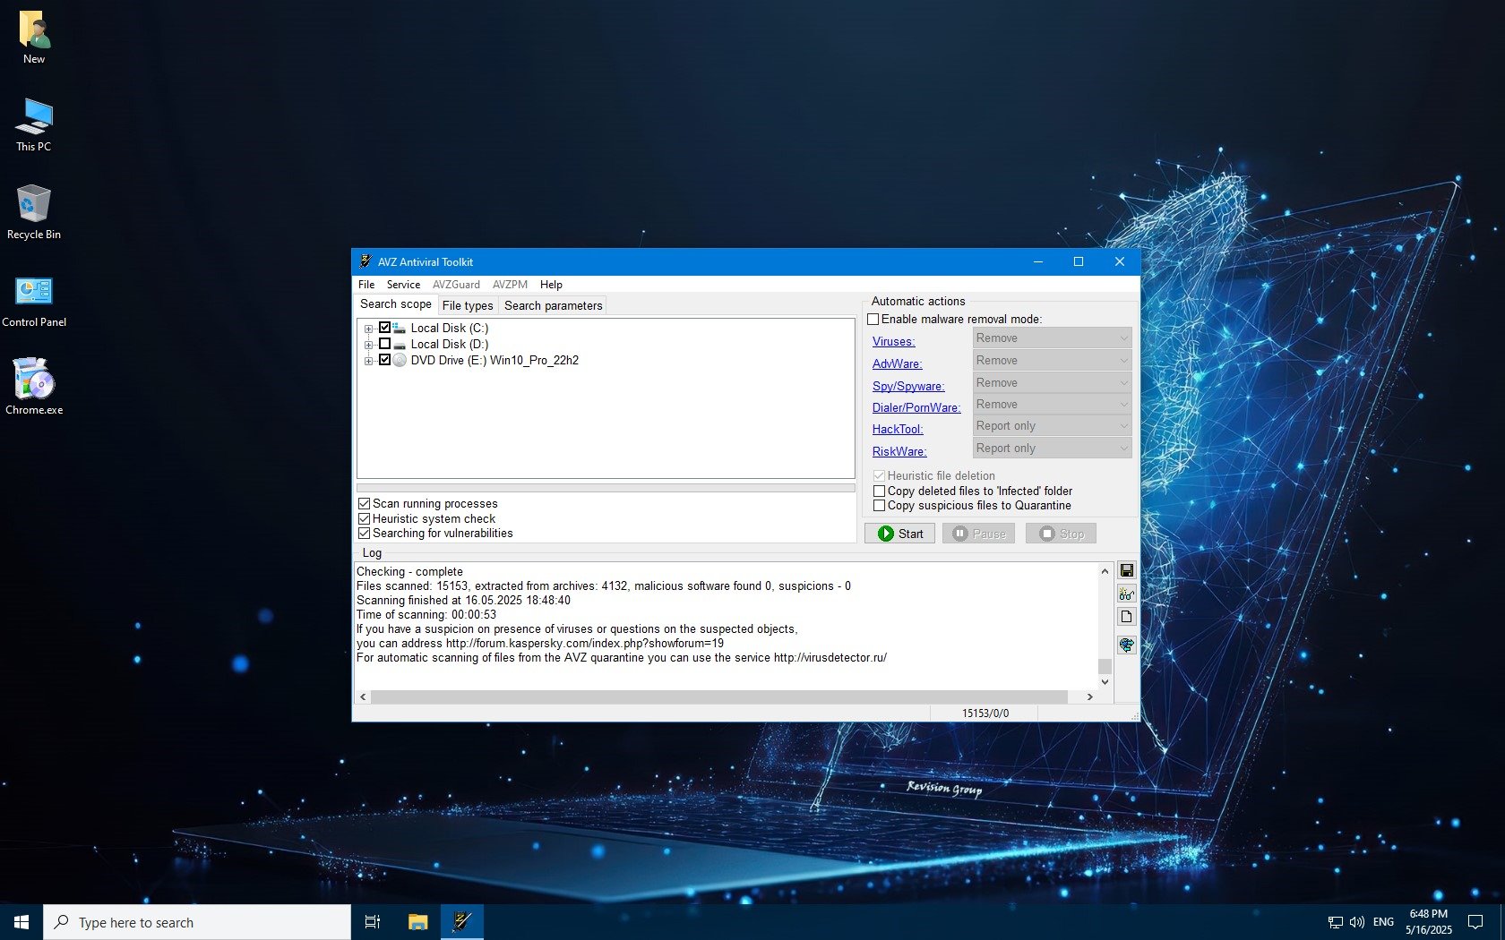Open the Service menu
This screenshot has width=1505, height=940.
(403, 285)
